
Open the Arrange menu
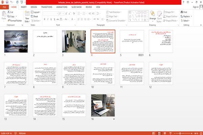point(153,17)
